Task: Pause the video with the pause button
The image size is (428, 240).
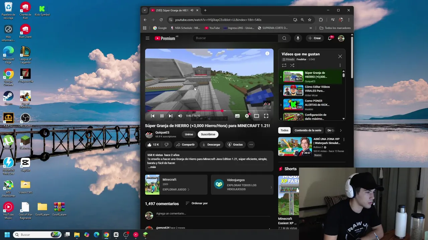Action: click(x=162, y=116)
